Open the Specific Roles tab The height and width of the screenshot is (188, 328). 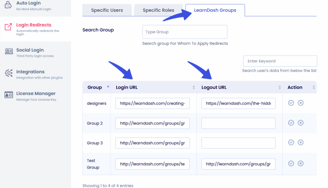[158, 10]
